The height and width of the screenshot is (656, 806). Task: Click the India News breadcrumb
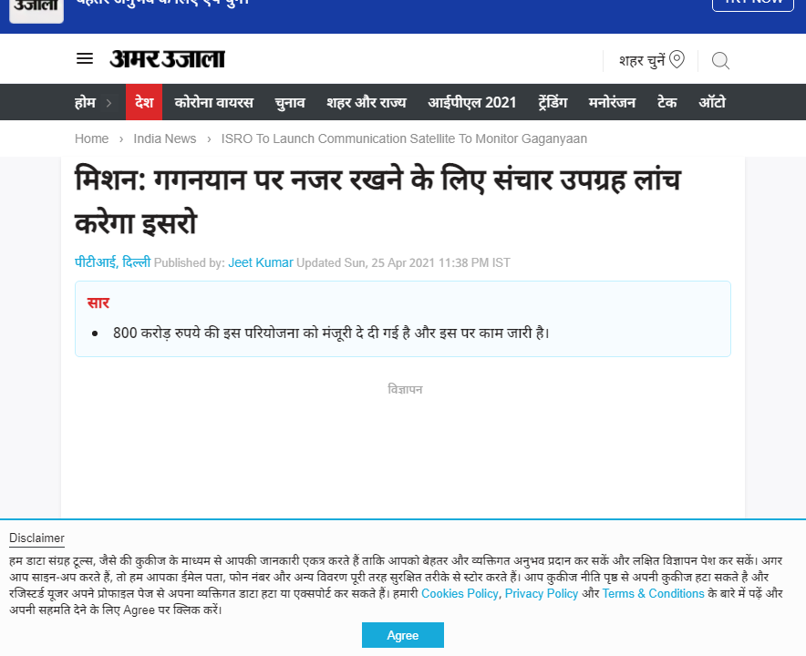click(x=164, y=138)
